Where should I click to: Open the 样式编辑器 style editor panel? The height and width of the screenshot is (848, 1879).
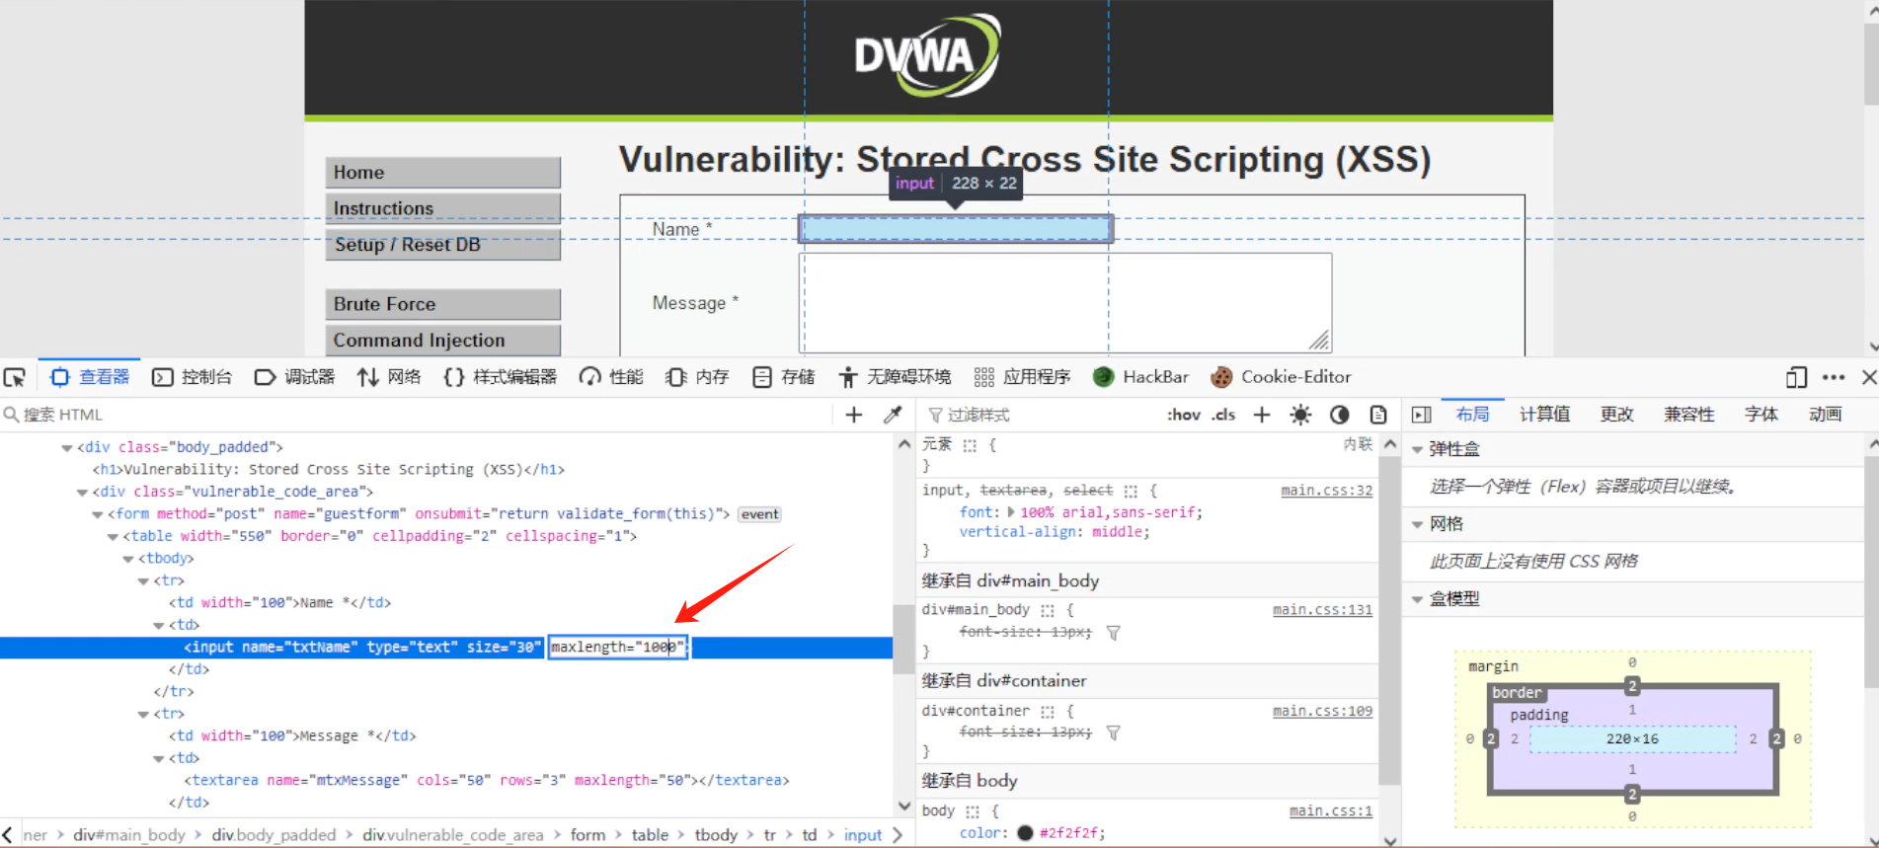pyautogui.click(x=500, y=377)
